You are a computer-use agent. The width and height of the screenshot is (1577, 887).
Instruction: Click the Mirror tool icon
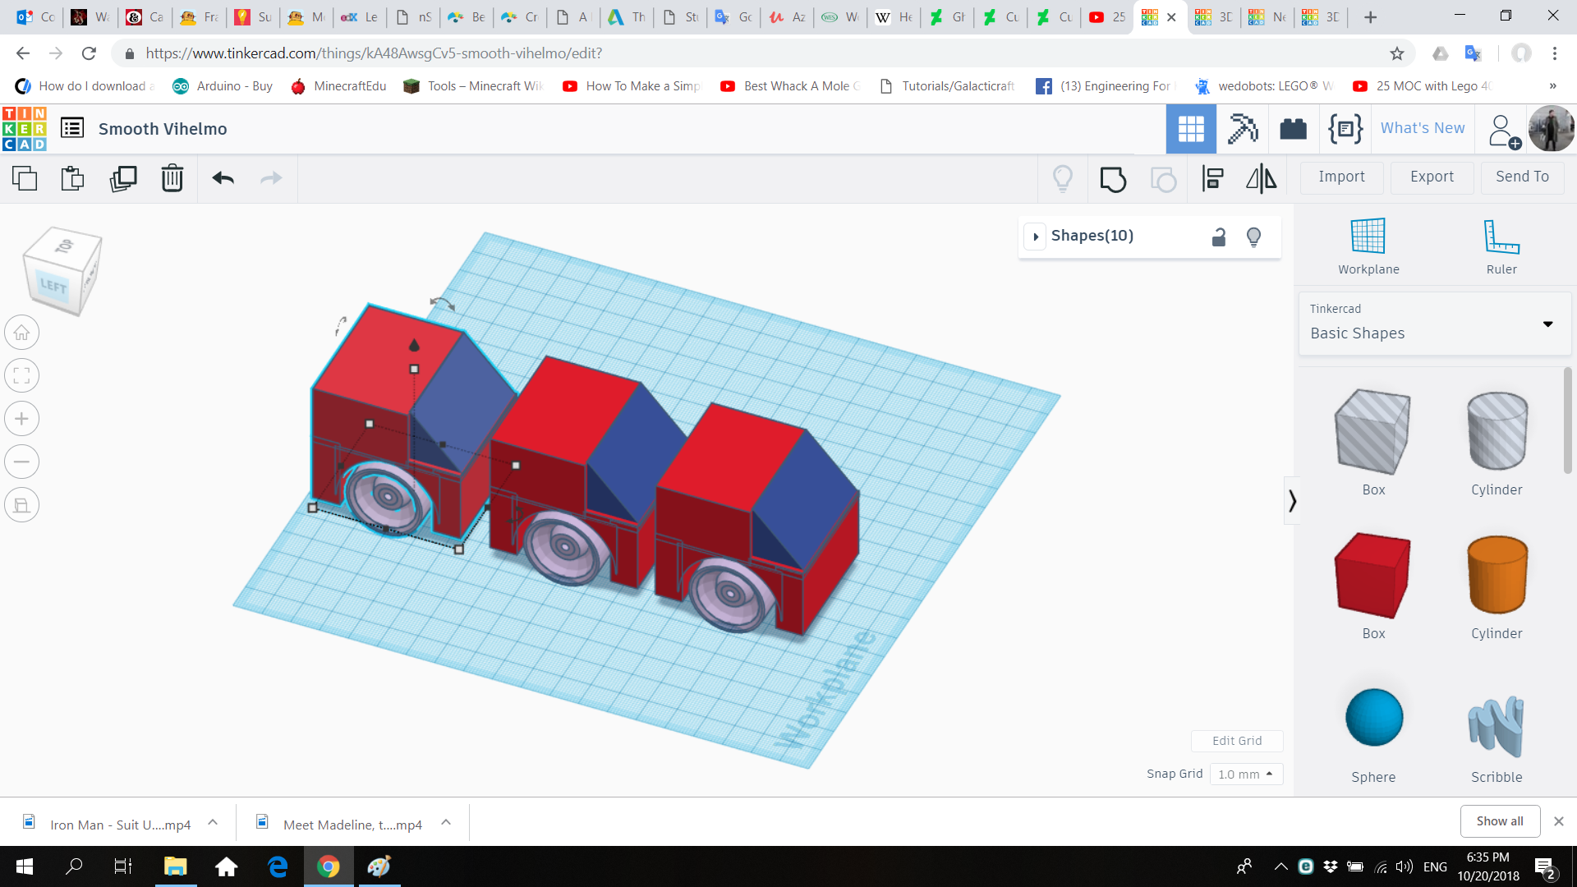1261,178
